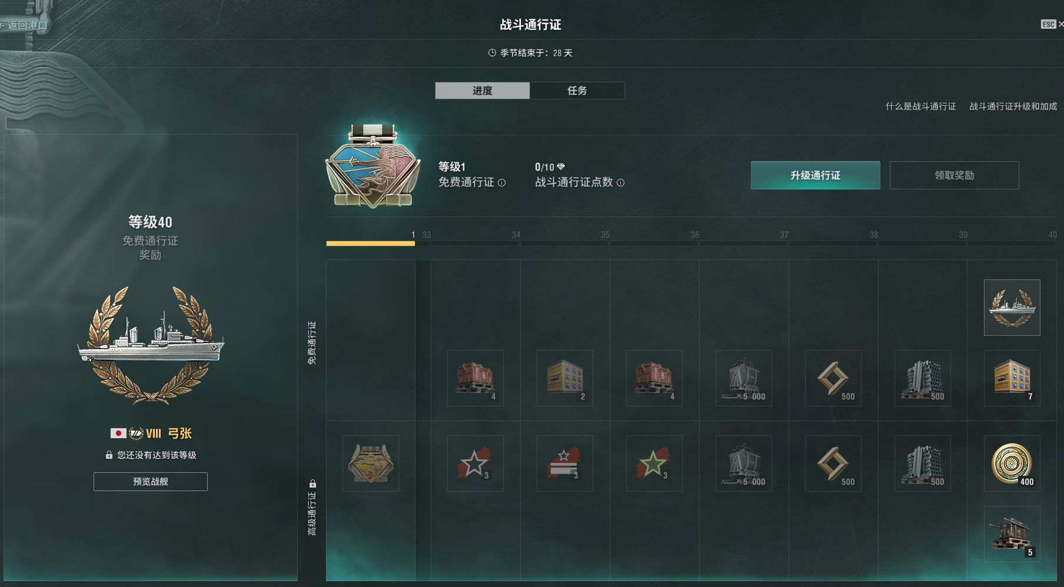
Task: Select the 400 doubloons coin reward
Action: click(x=1012, y=463)
